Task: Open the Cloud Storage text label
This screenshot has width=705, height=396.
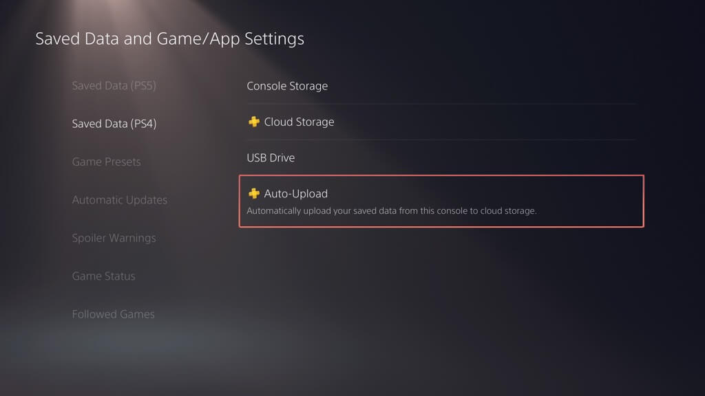Action: coord(299,122)
